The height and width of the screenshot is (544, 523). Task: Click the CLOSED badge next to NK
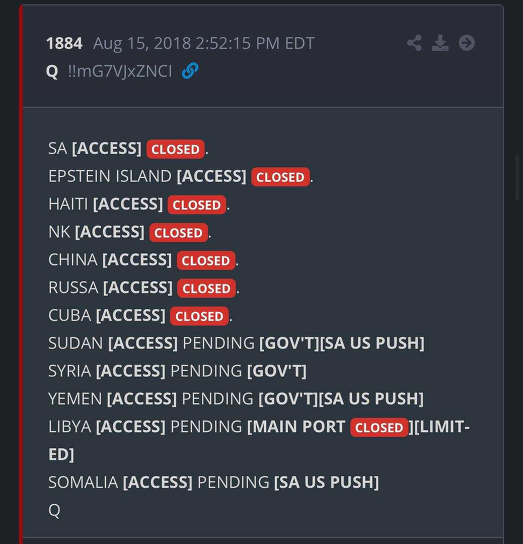178,233
